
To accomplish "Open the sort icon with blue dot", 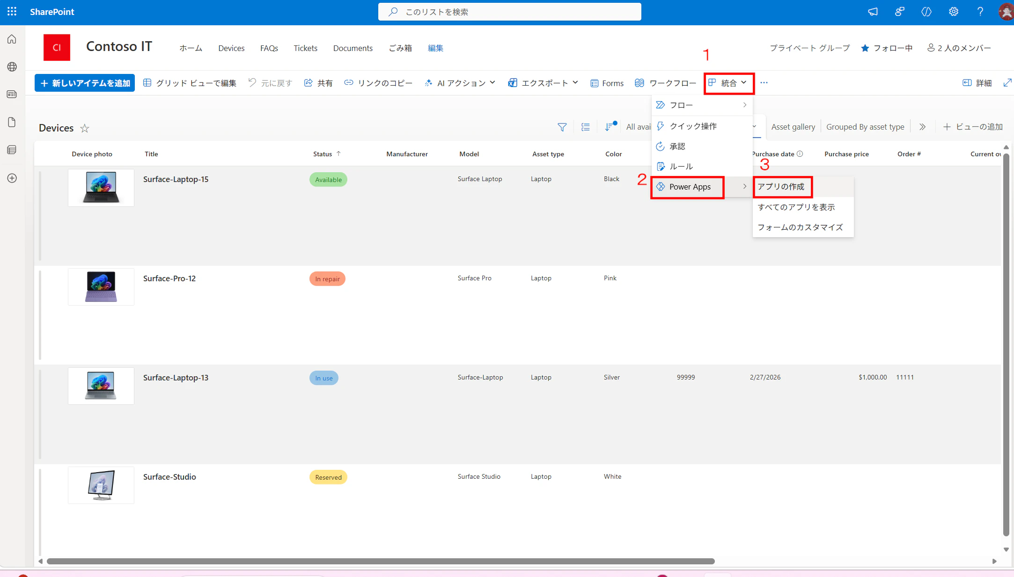I will pyautogui.click(x=610, y=126).
